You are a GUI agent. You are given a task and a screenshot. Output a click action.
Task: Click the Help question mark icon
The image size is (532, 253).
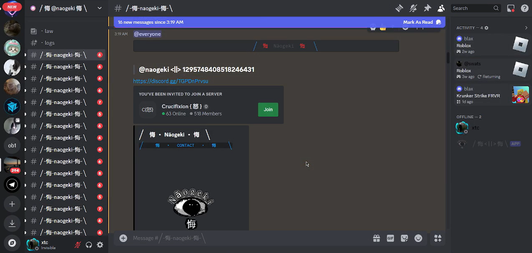tap(524, 8)
